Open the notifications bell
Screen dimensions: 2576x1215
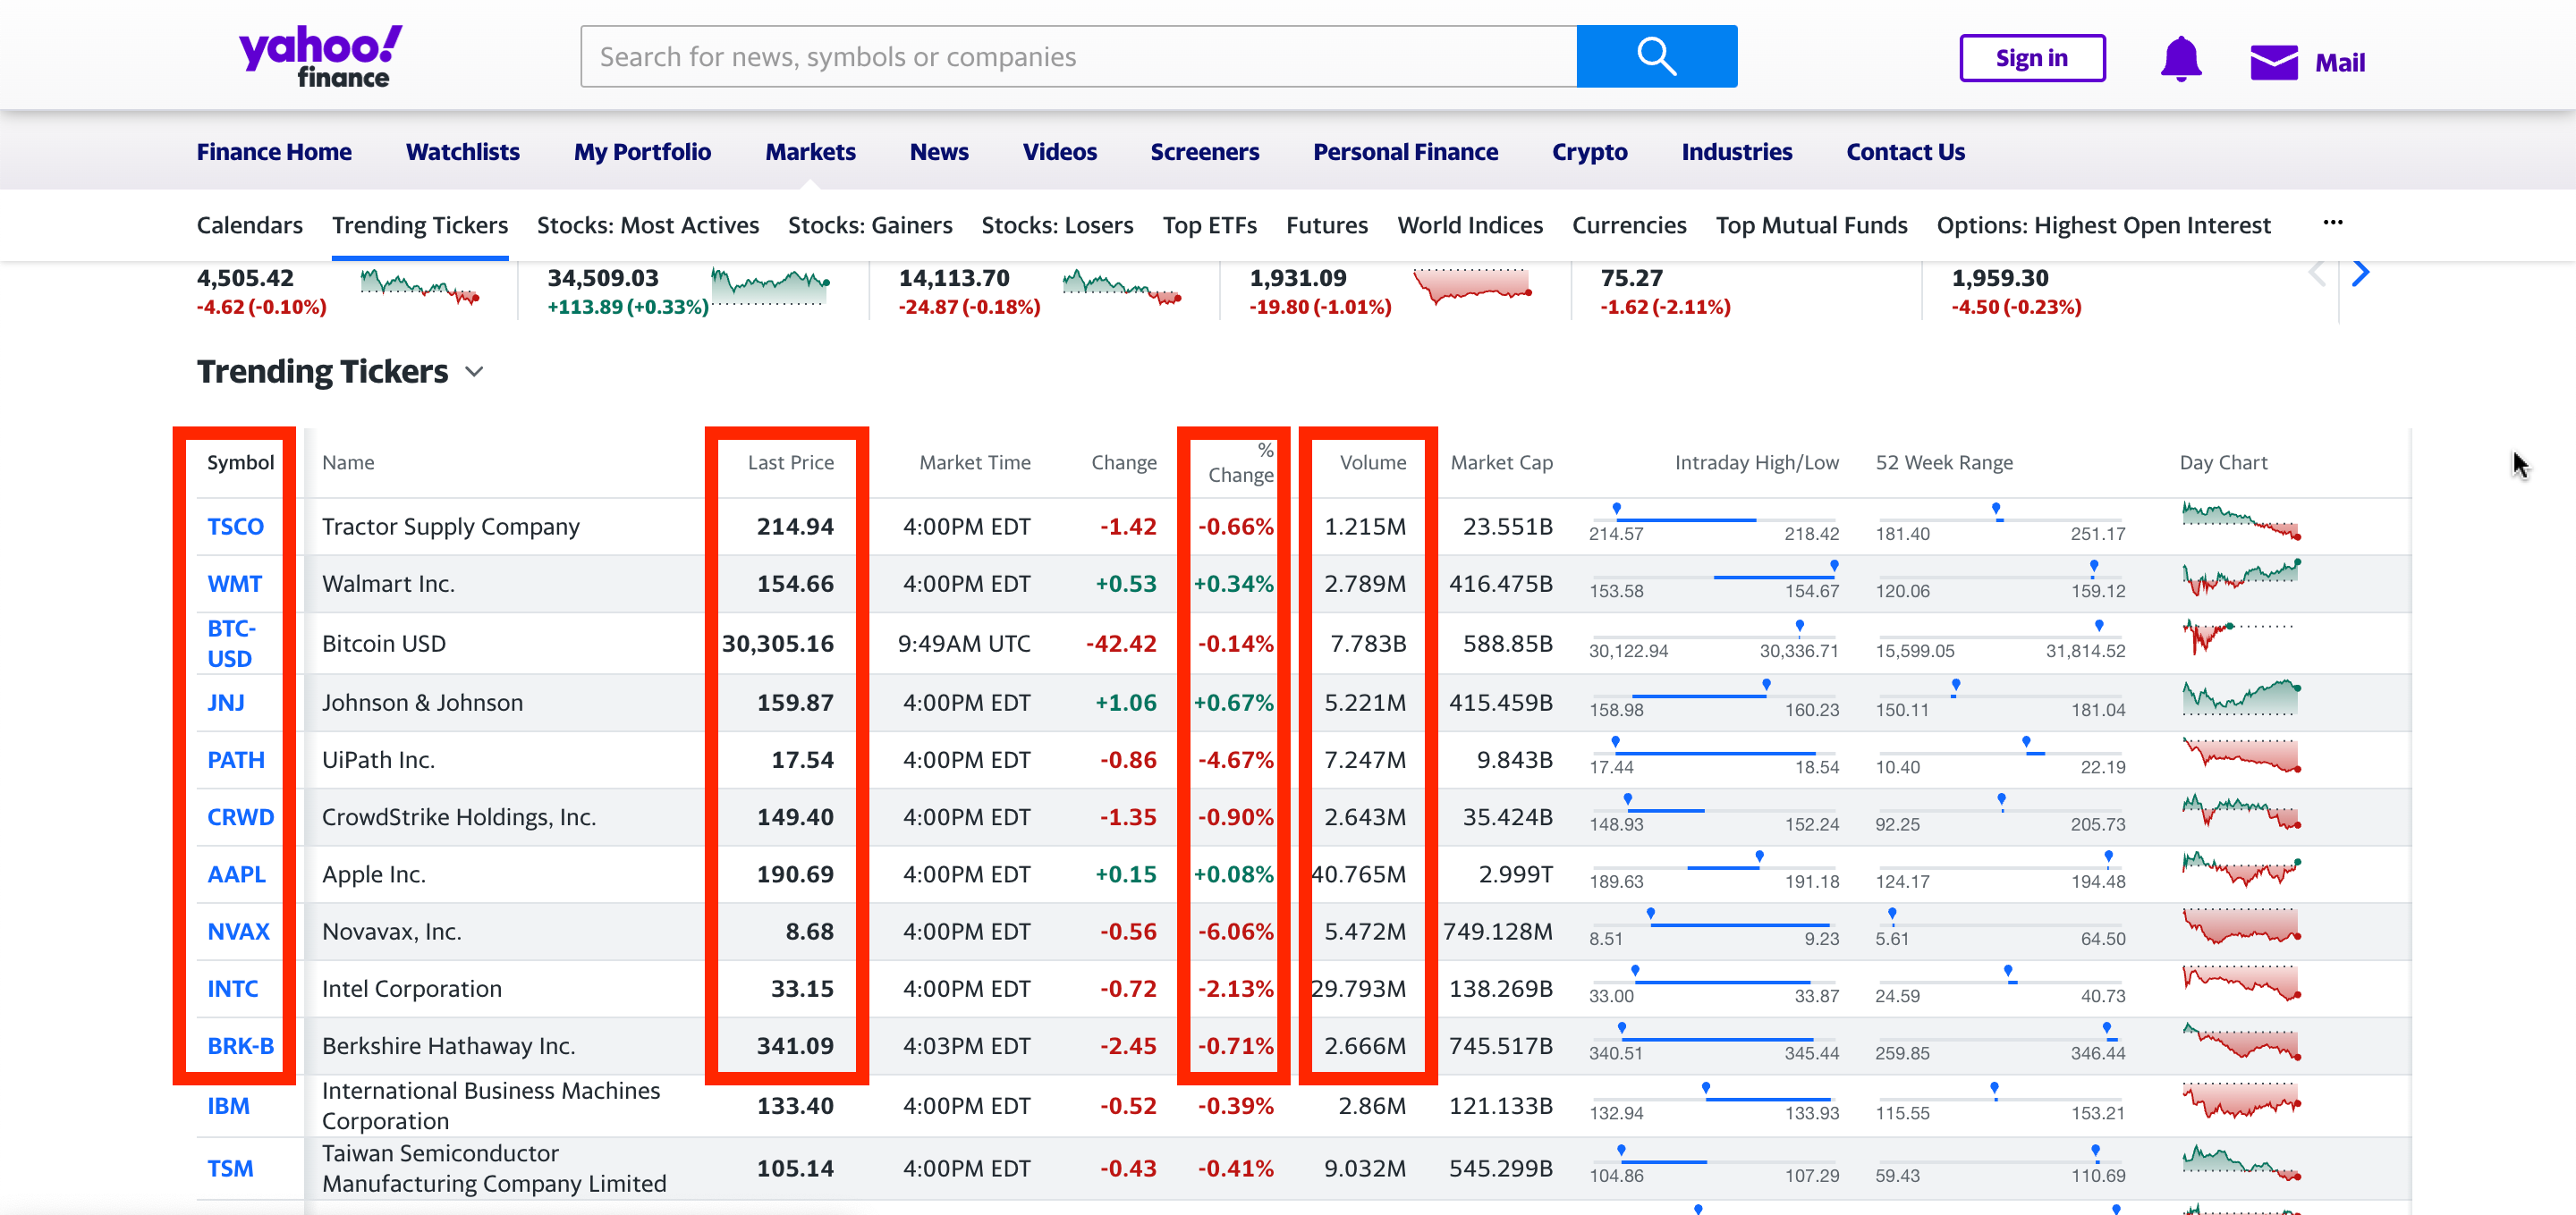(2180, 59)
